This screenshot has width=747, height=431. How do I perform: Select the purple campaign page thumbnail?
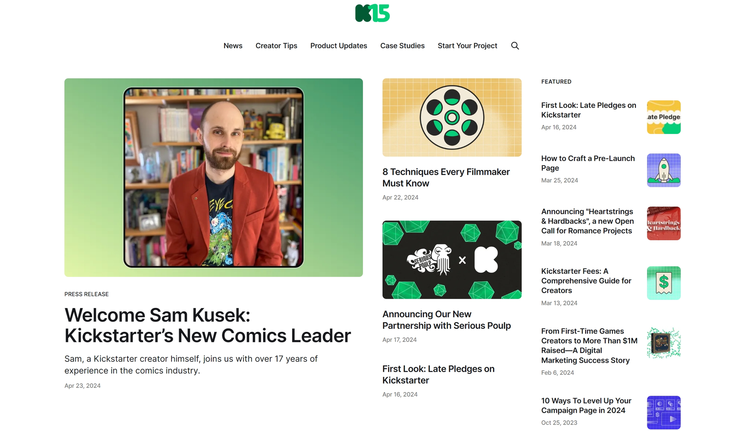point(664,412)
